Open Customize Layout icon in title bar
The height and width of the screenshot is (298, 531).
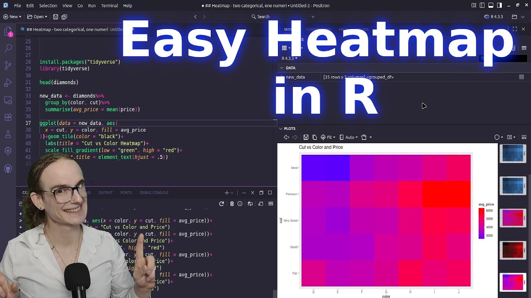(474, 5)
